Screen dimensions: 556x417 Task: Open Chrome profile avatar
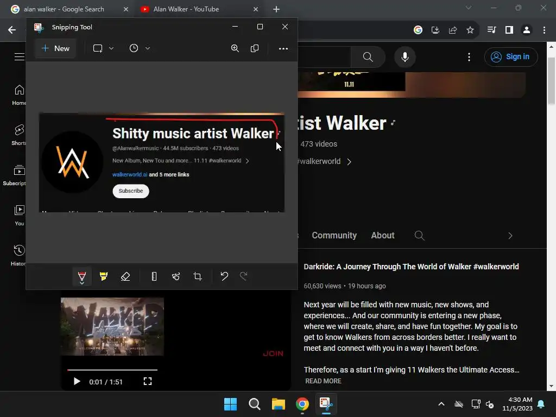pyautogui.click(x=527, y=30)
